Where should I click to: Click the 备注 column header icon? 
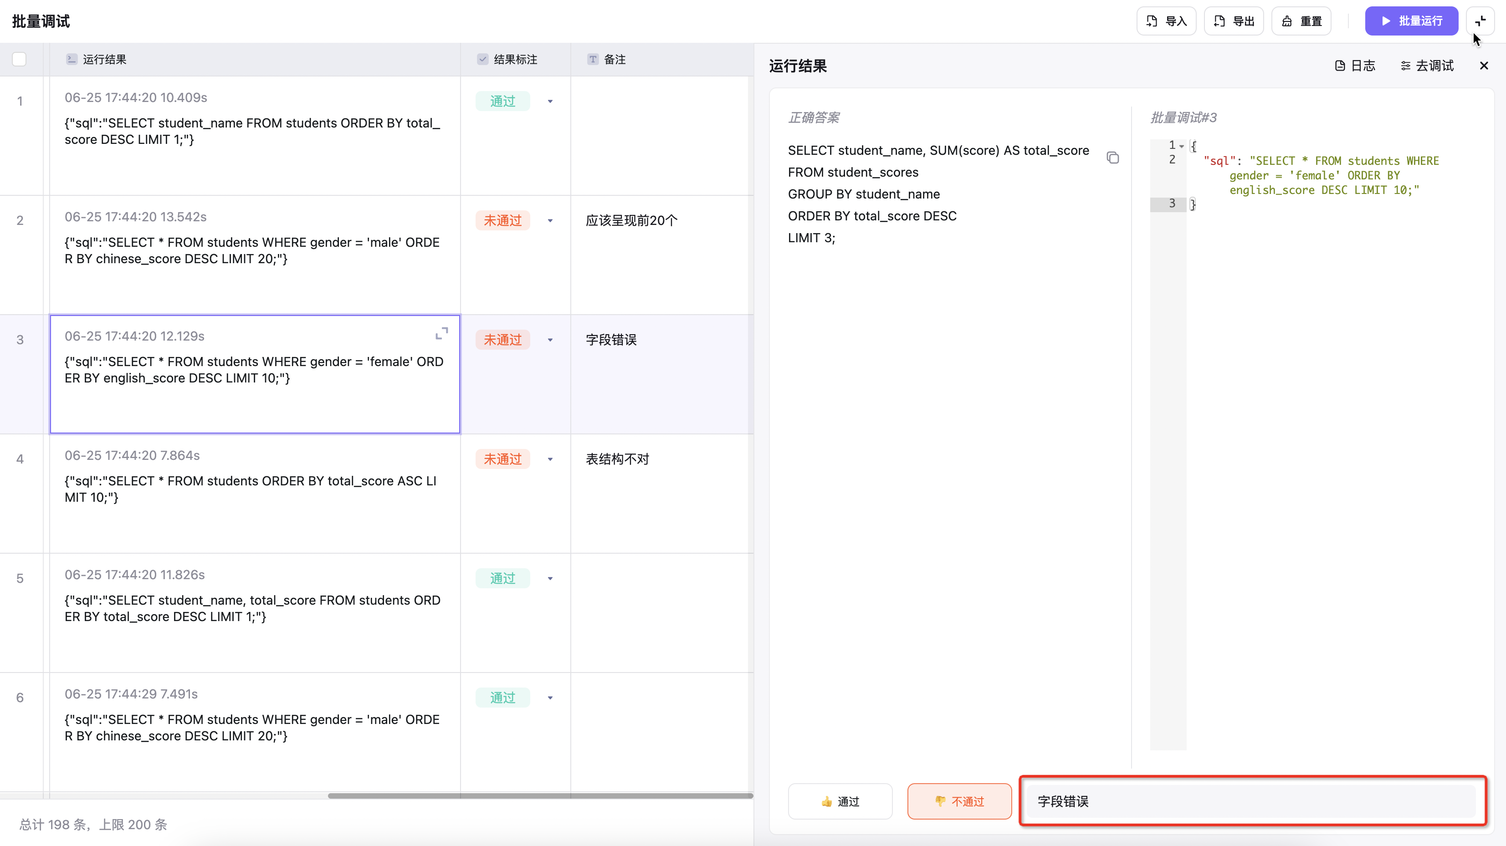pos(593,59)
